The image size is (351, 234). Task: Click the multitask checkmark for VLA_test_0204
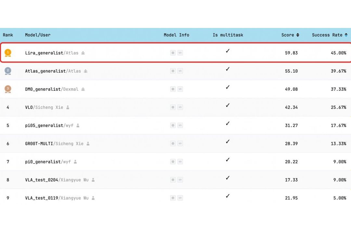(x=227, y=178)
